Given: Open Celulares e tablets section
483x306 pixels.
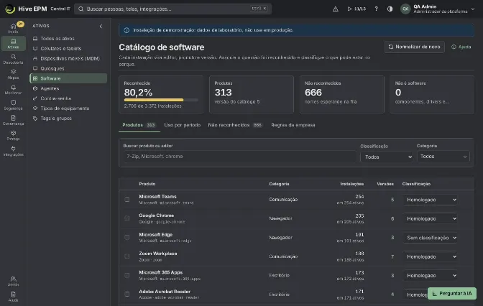Looking at the screenshot, I should (68, 48).
